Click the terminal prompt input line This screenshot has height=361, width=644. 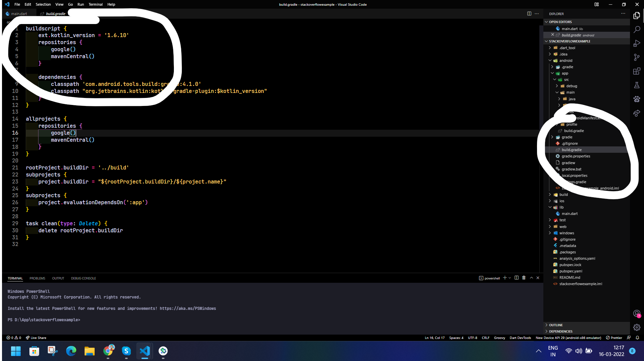44,320
